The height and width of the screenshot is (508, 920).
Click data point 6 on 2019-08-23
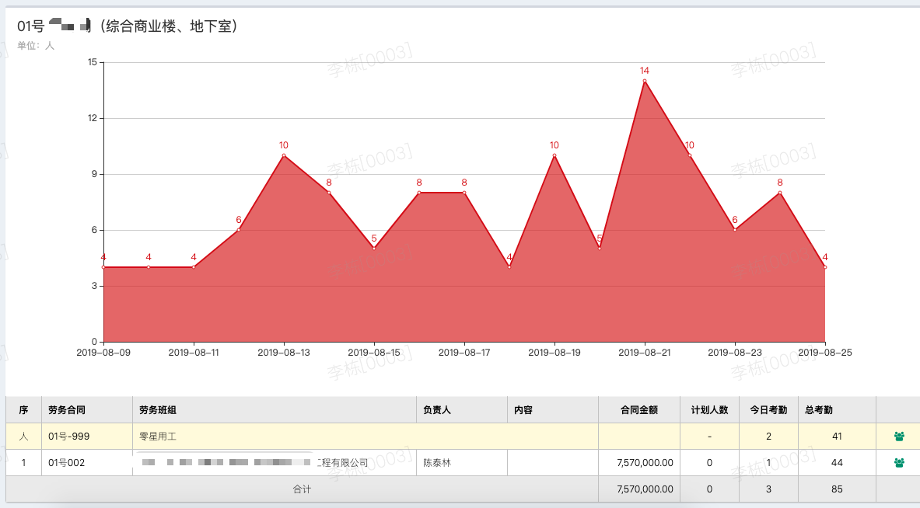point(735,230)
